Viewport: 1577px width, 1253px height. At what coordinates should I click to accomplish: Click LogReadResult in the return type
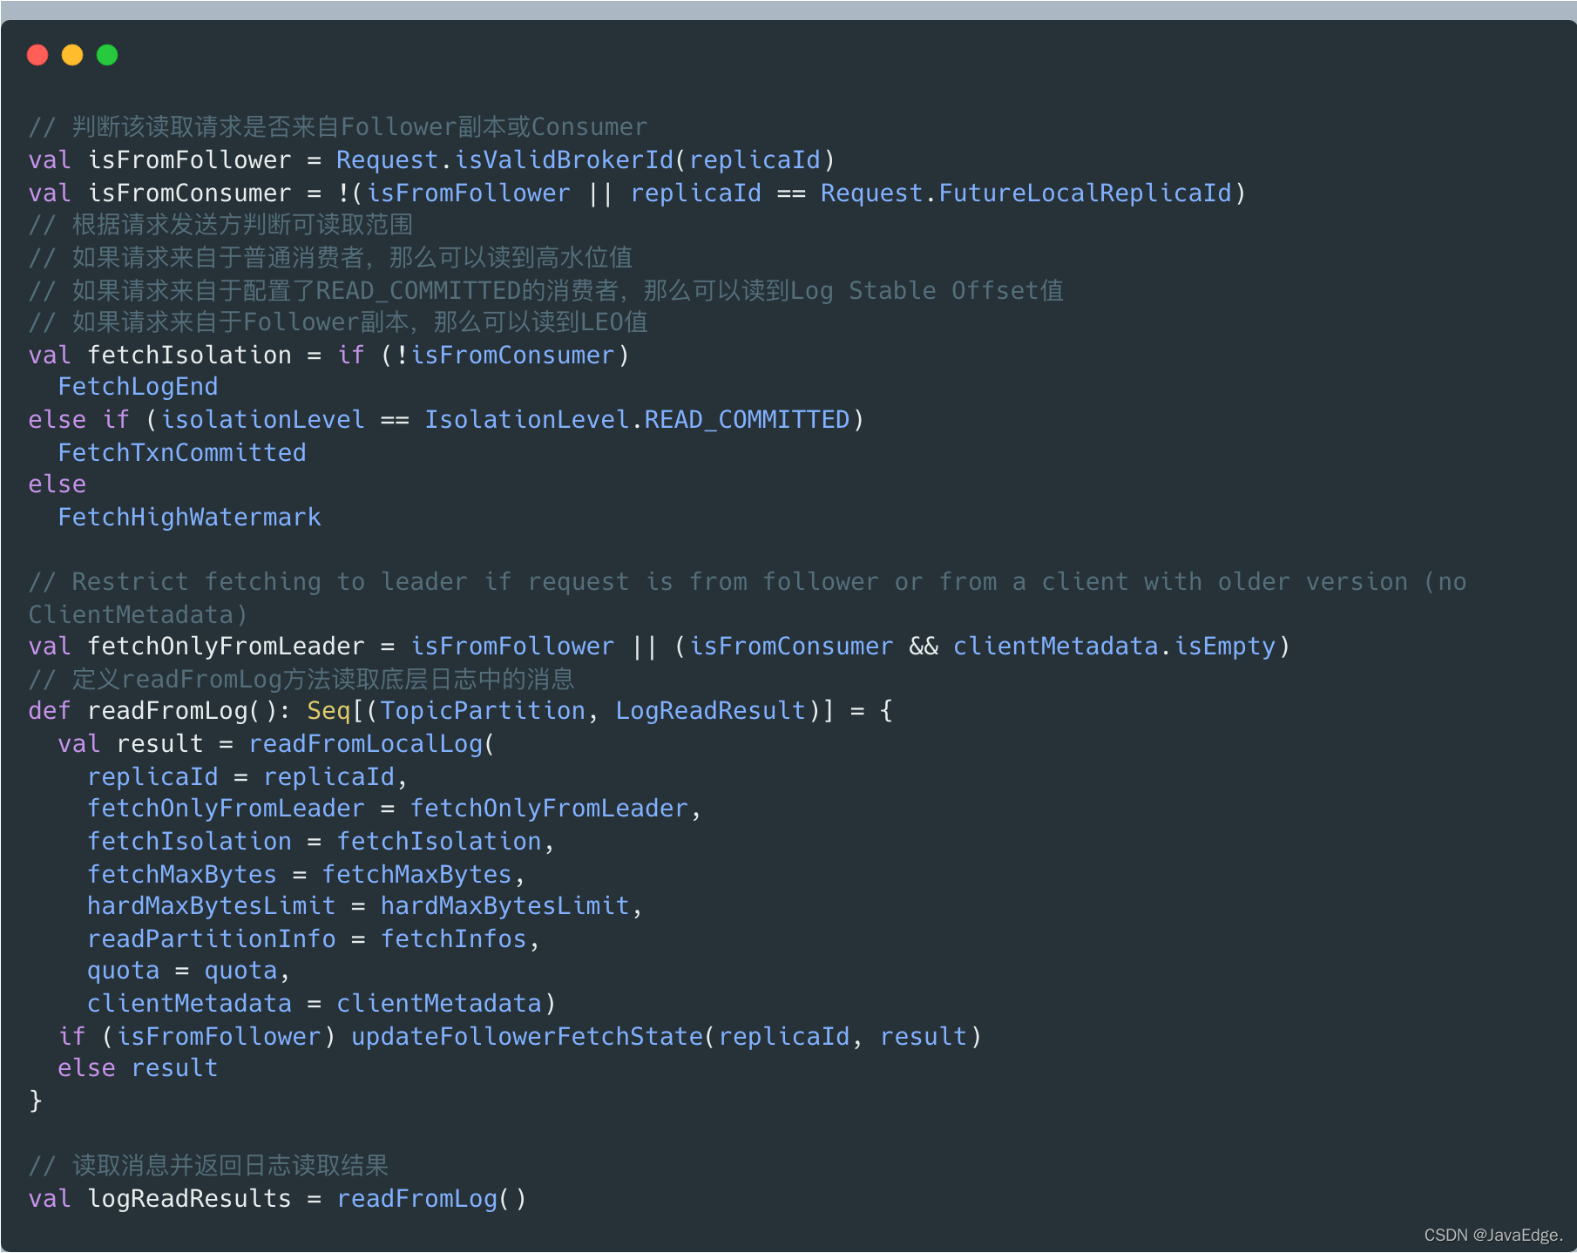[x=711, y=711]
